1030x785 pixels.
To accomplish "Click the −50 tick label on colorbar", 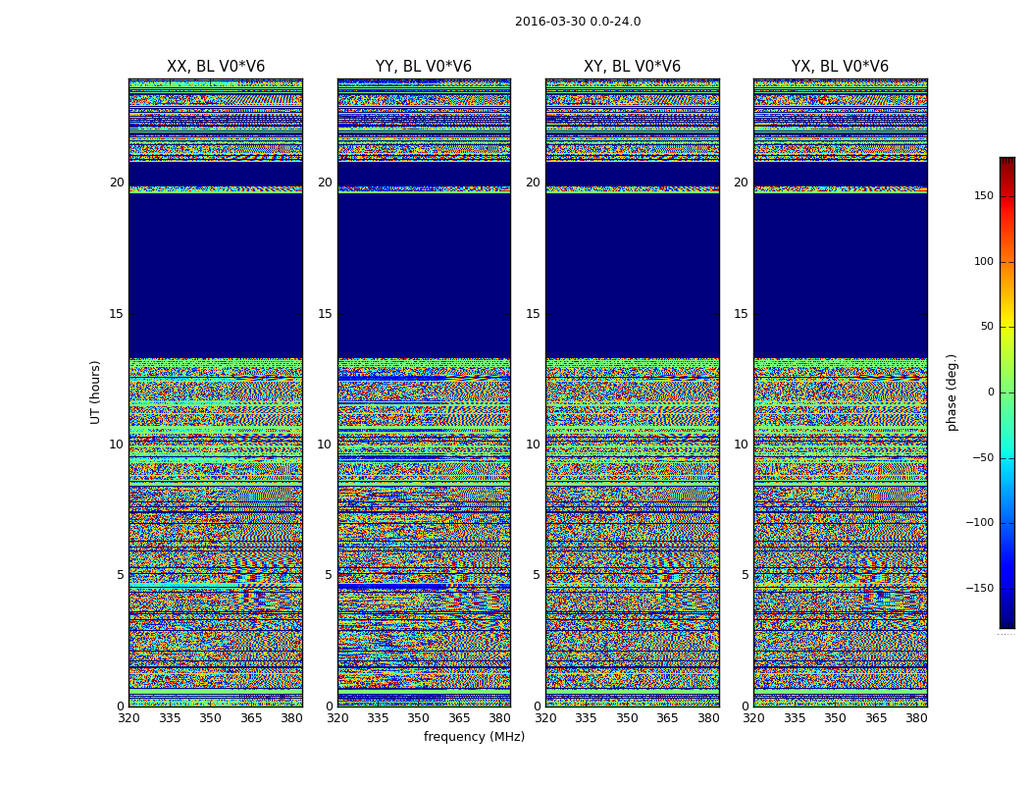I will pyautogui.click(x=983, y=458).
